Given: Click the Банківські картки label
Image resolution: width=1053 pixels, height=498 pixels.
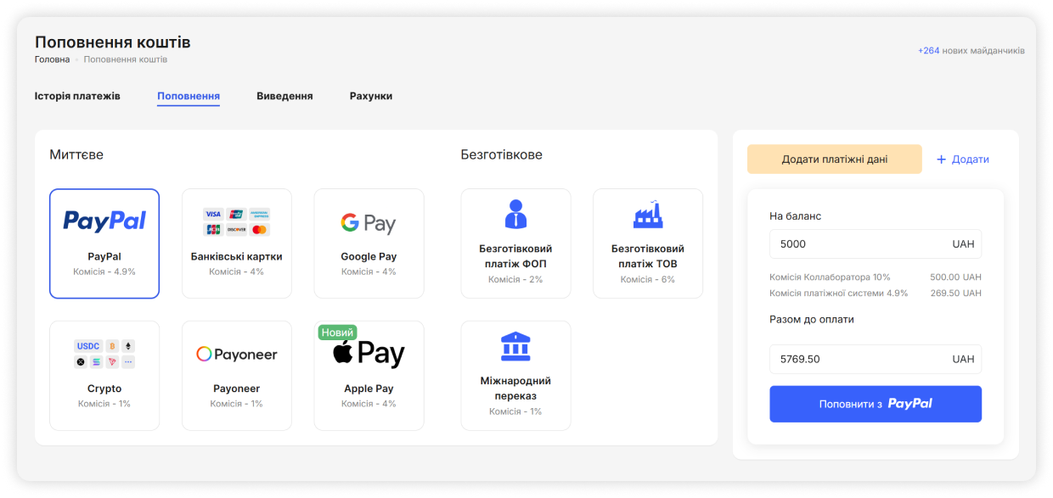Looking at the screenshot, I should point(237,256).
